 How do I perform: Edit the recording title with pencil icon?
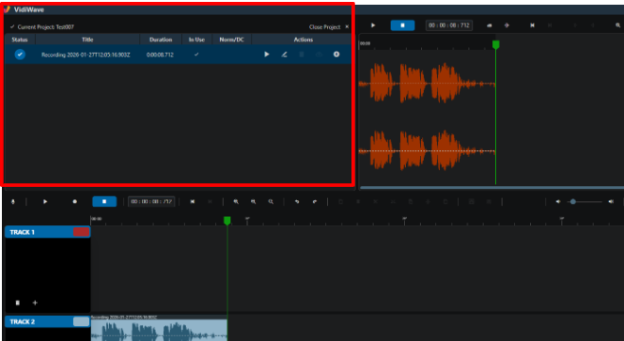click(284, 54)
